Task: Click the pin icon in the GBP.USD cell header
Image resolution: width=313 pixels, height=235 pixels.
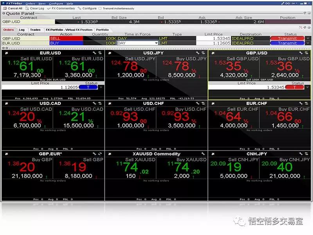Action: (213, 53)
